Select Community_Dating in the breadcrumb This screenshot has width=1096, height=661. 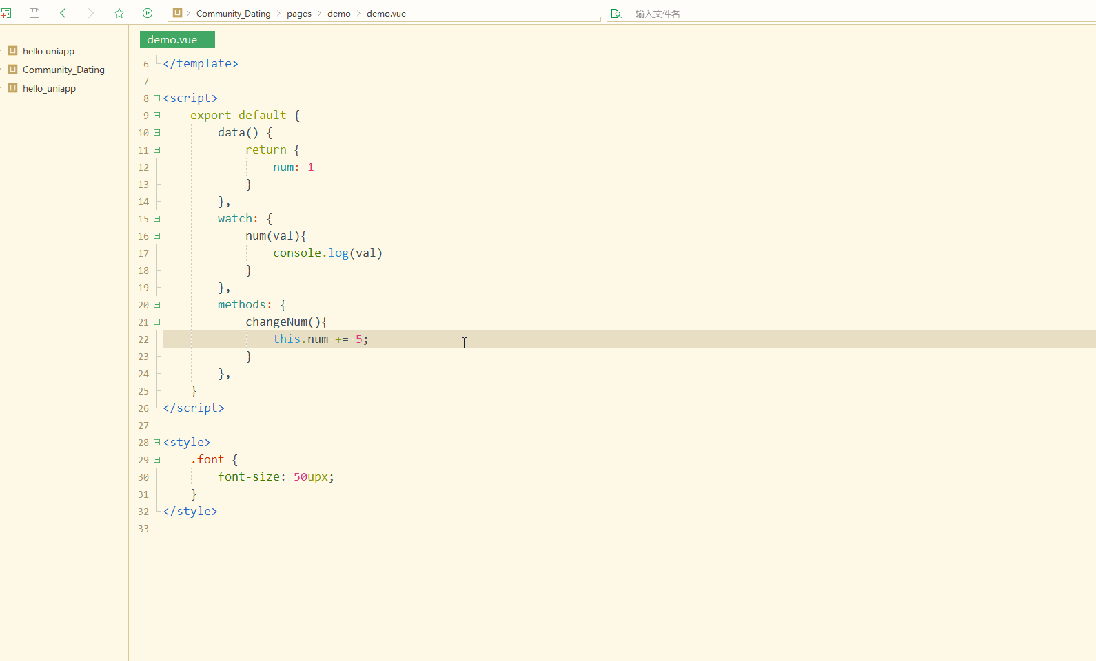click(233, 14)
